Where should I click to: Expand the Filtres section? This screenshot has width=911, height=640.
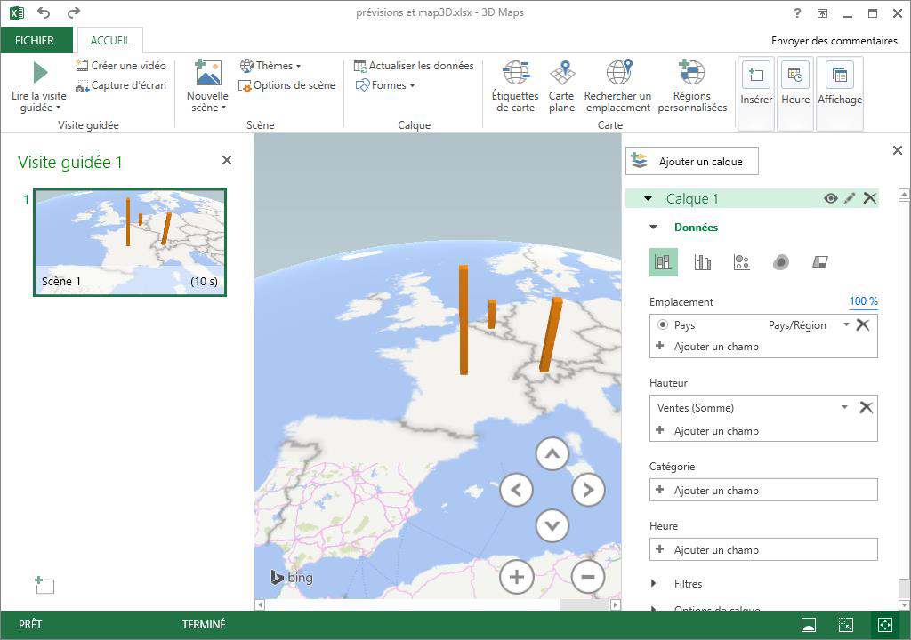654,584
